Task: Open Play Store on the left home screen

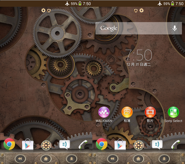Action: 28,144
